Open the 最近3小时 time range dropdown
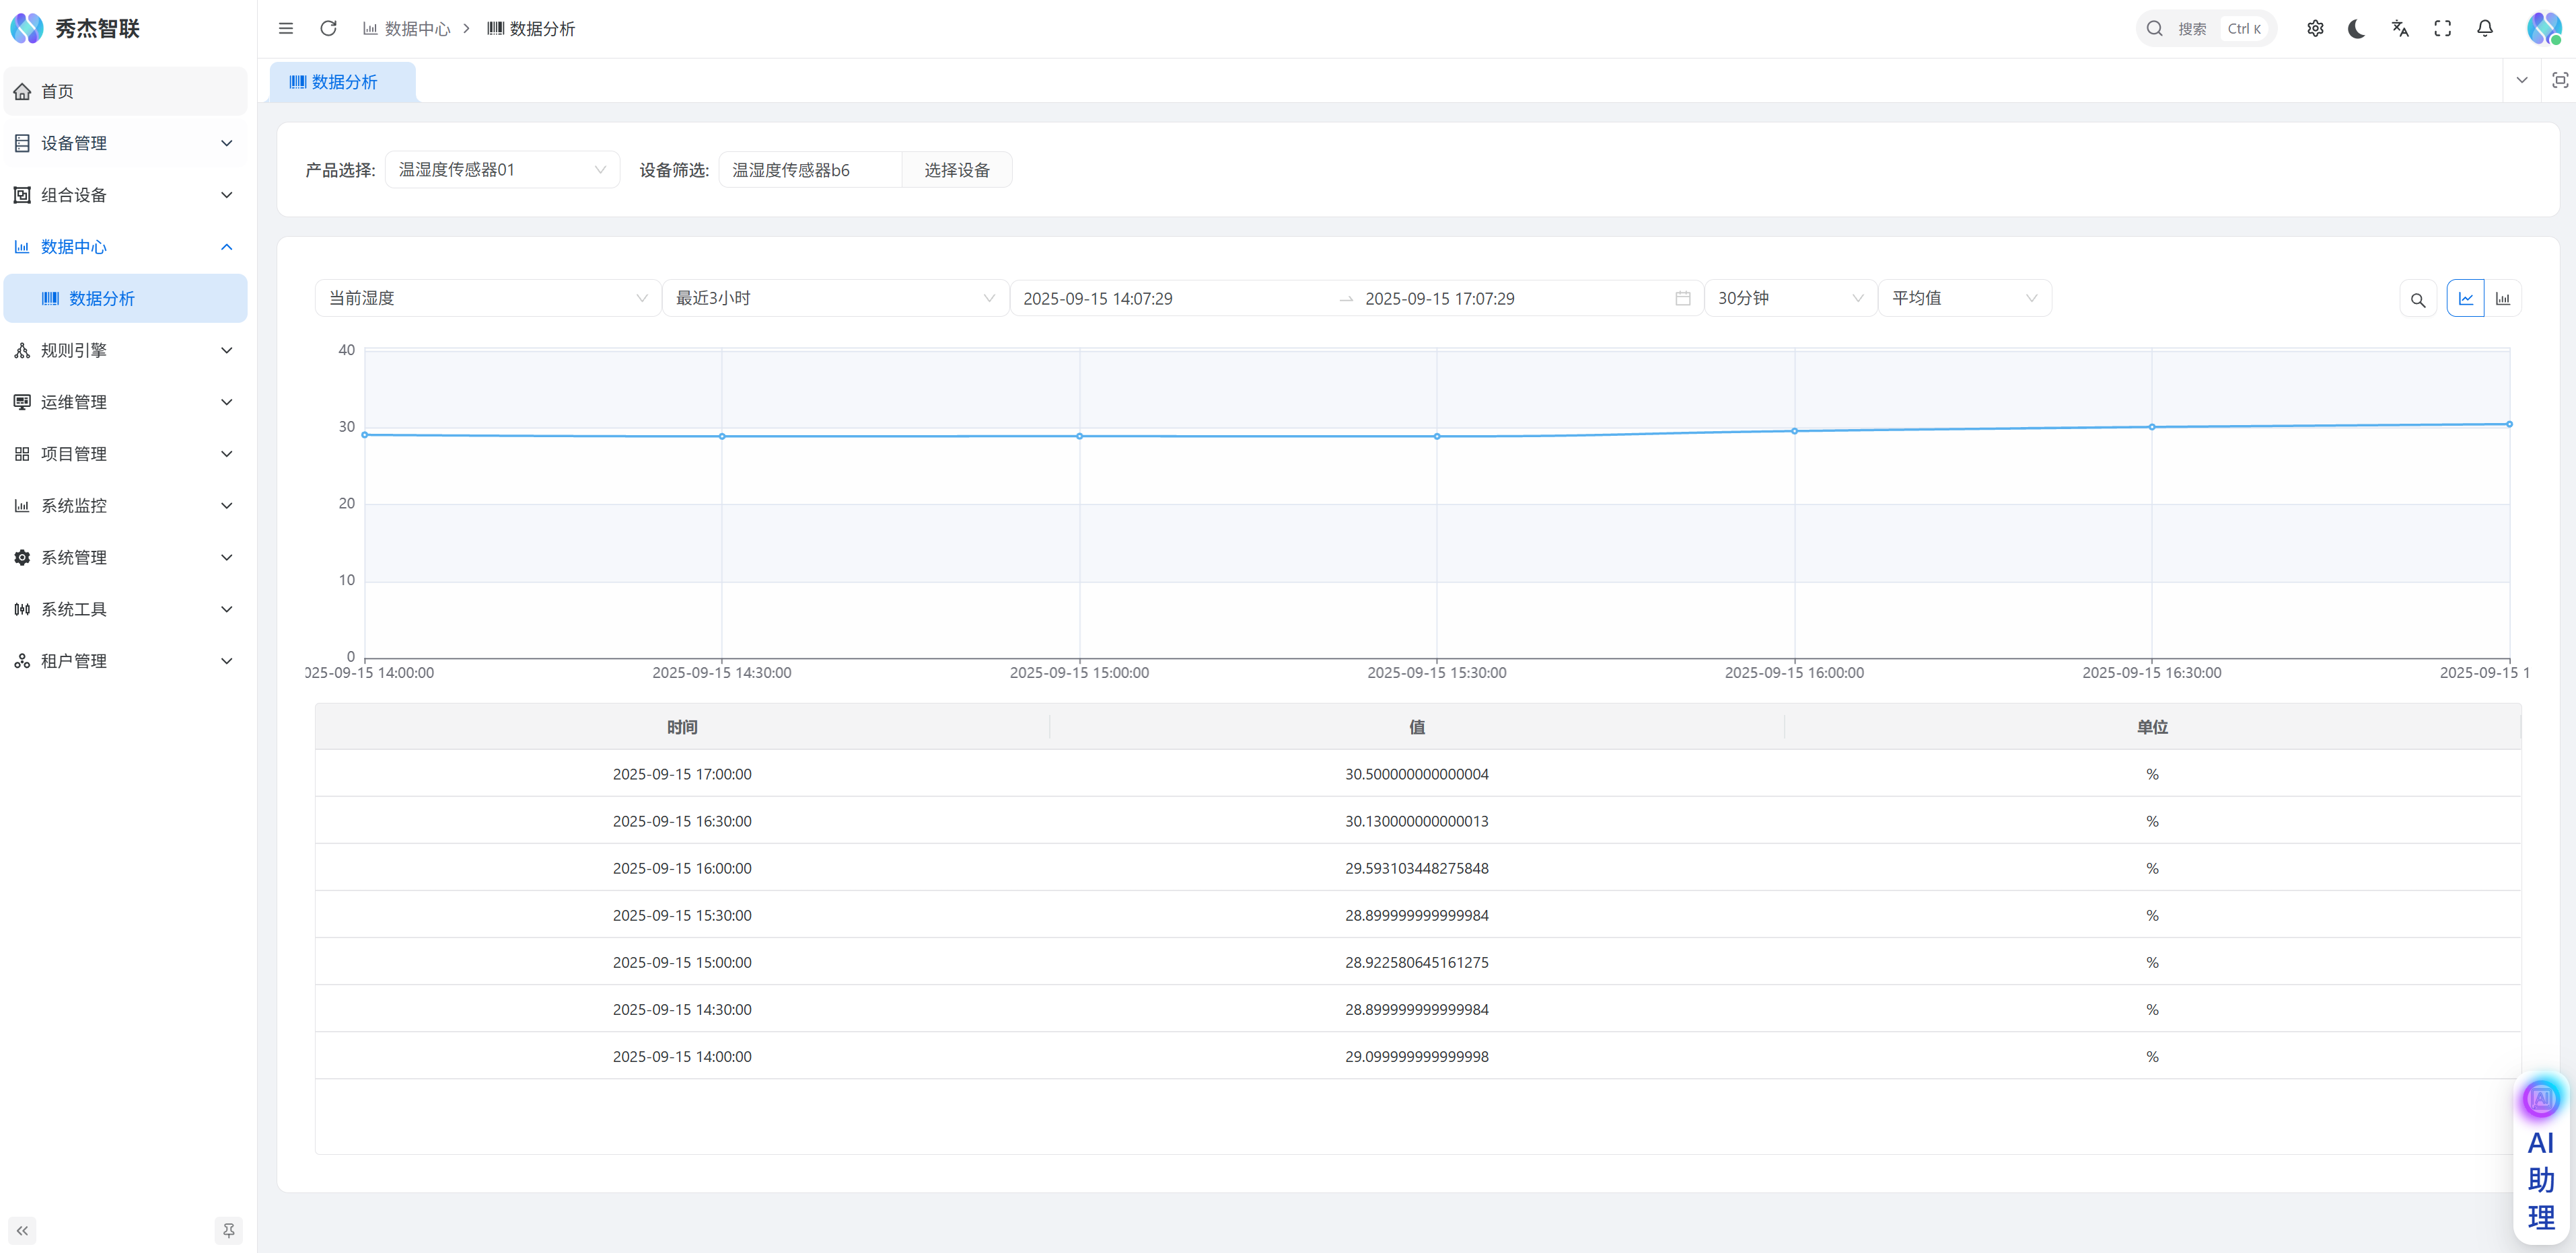The image size is (2576, 1253). (834, 298)
